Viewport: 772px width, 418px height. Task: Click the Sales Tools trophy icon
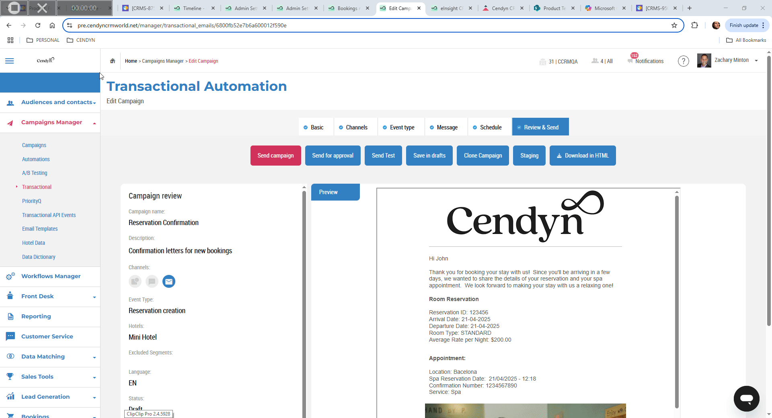coord(10,377)
